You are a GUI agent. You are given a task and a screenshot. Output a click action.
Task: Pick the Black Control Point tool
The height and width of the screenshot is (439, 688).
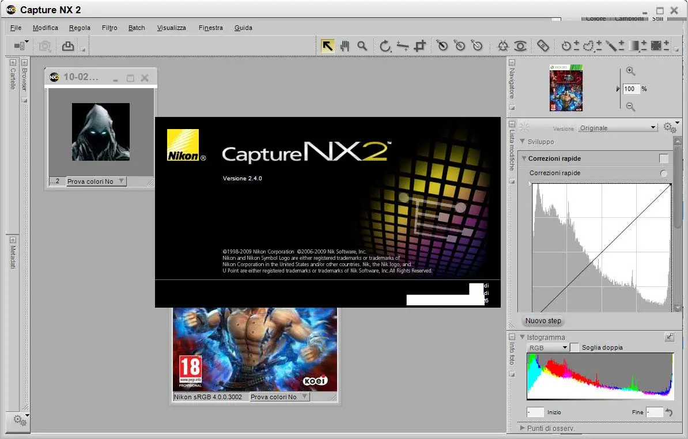click(x=443, y=45)
